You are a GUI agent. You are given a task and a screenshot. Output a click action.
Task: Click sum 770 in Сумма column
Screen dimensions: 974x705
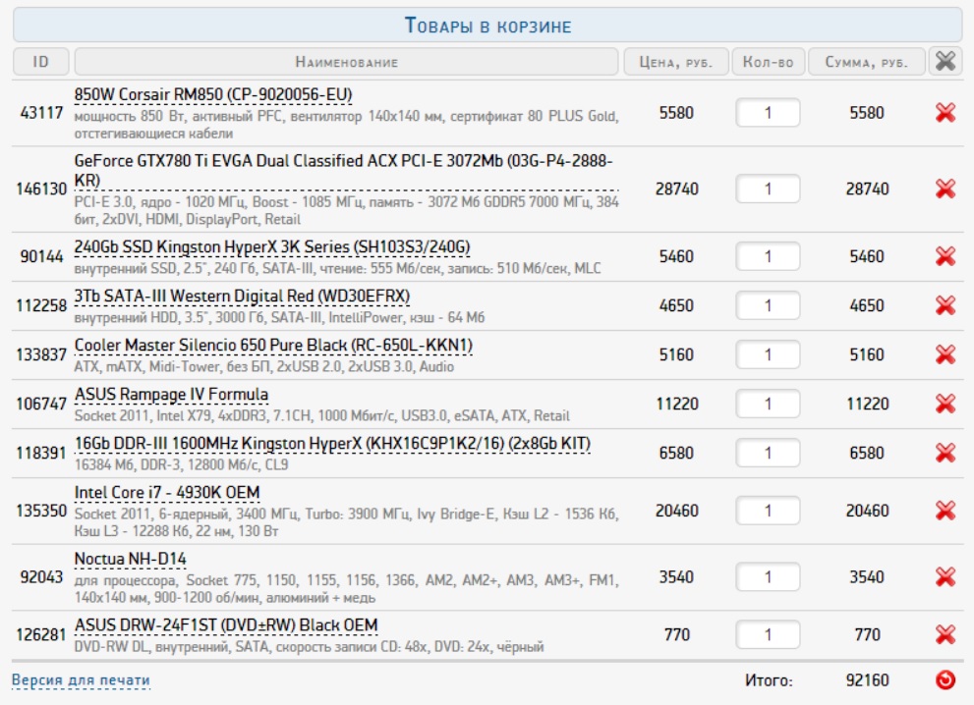point(867,634)
